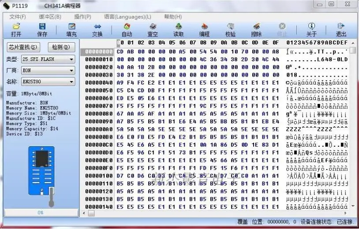The image size is (359, 229).
Task: Click scroll-right arrow of hex view
Action: point(346,213)
